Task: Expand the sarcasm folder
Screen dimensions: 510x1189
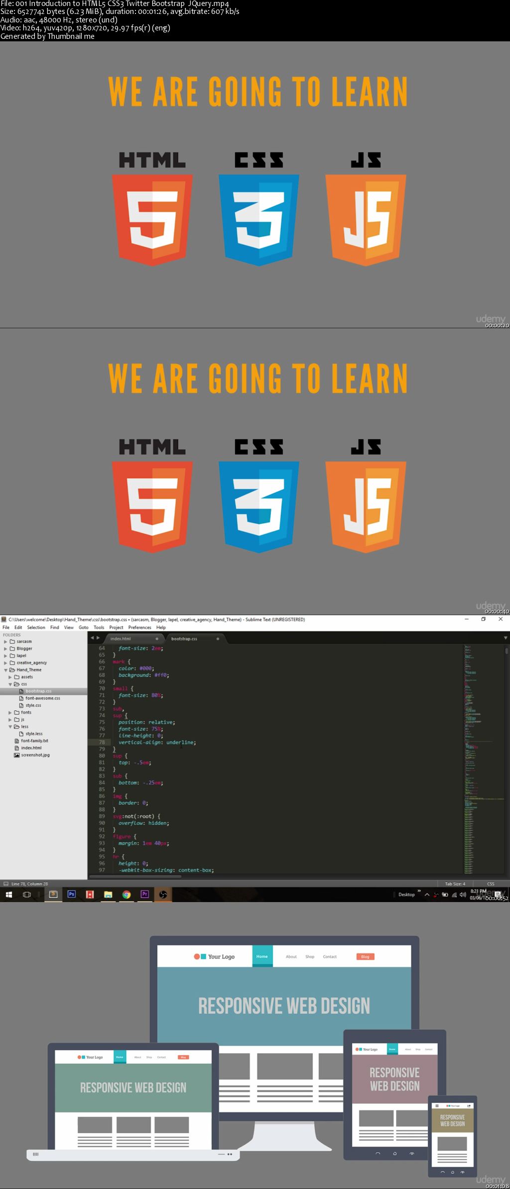Action: tap(5, 642)
